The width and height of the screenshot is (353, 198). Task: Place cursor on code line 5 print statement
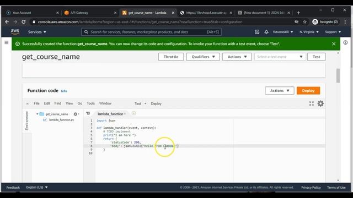pyautogui.click(x=119, y=135)
